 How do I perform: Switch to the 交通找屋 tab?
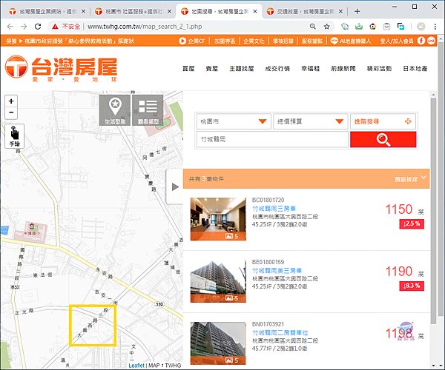305,11
